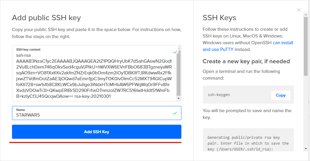Click 'Open a terminal and run the following' text
The width and height of the screenshot is (310, 161).
(x=241, y=75)
